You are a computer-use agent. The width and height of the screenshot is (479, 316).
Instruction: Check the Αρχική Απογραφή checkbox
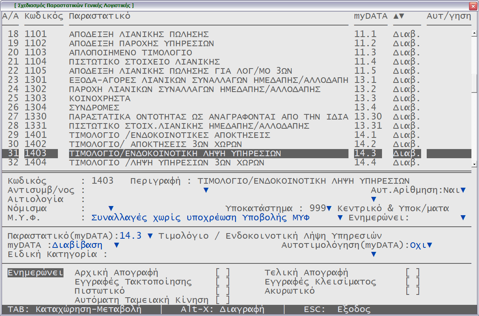coord(223,273)
